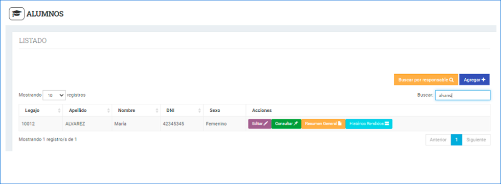
Task: Open the registros count dropdown
Action: click(x=54, y=95)
